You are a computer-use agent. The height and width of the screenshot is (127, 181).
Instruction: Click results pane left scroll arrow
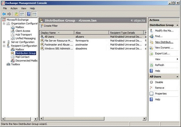point(41,118)
